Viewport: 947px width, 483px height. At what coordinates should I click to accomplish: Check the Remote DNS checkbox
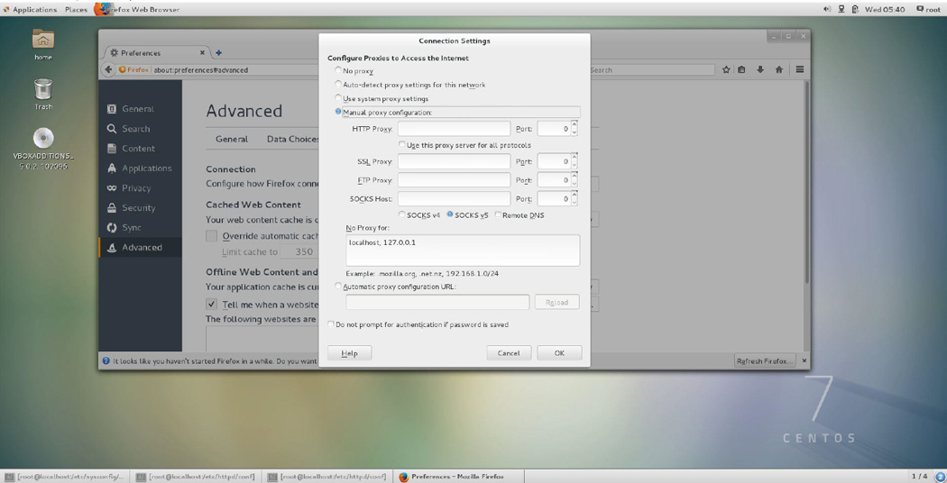[498, 215]
